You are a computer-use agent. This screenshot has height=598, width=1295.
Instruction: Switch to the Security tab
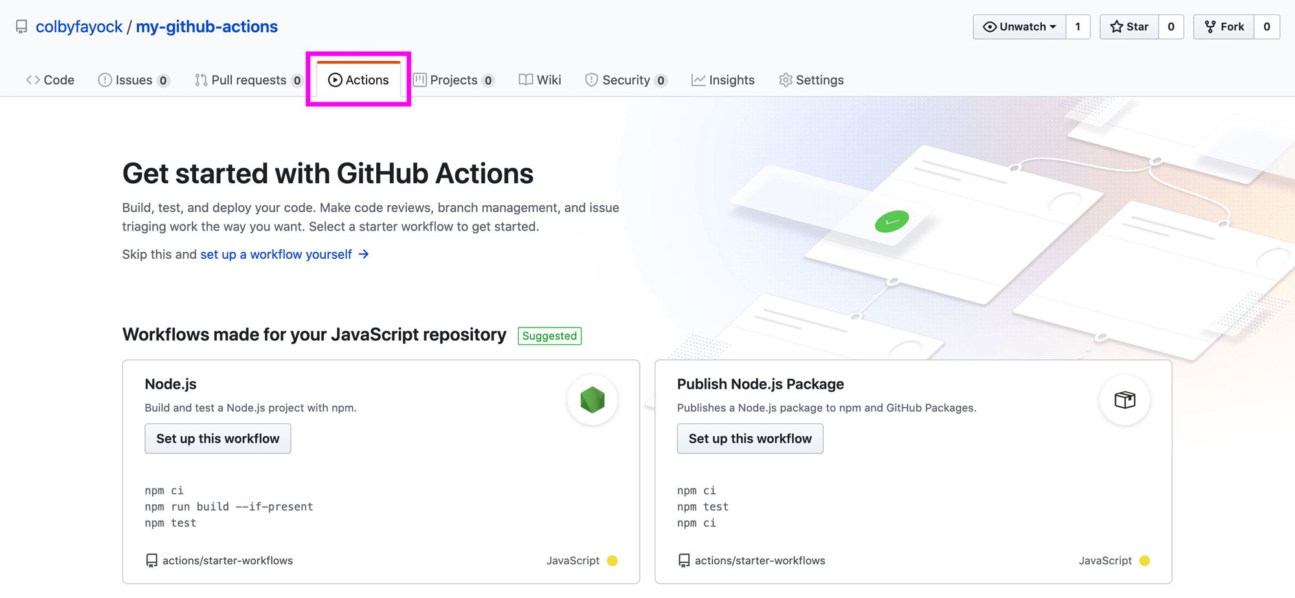[625, 80]
